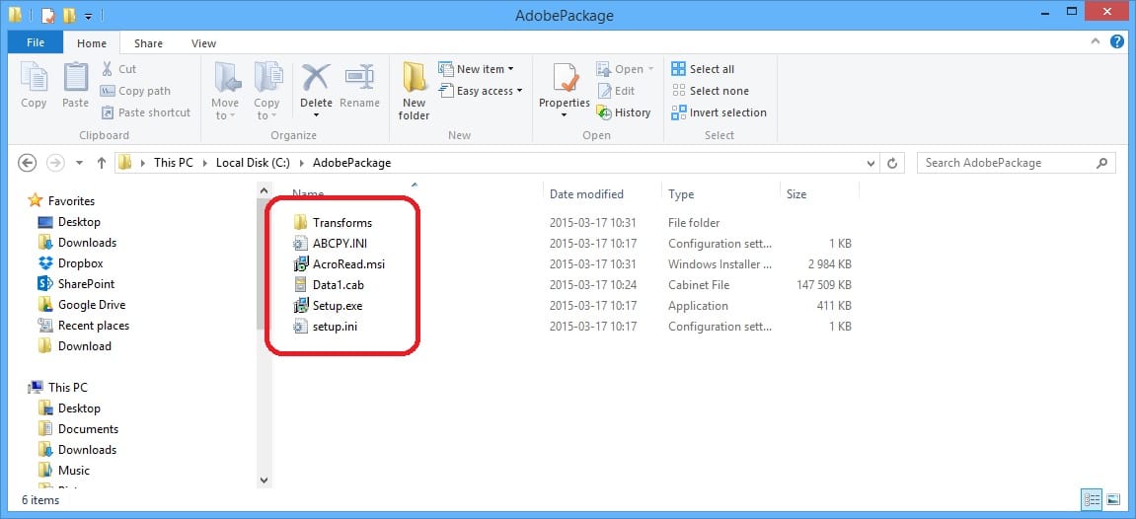Select the Transforms folder

pyautogui.click(x=334, y=223)
